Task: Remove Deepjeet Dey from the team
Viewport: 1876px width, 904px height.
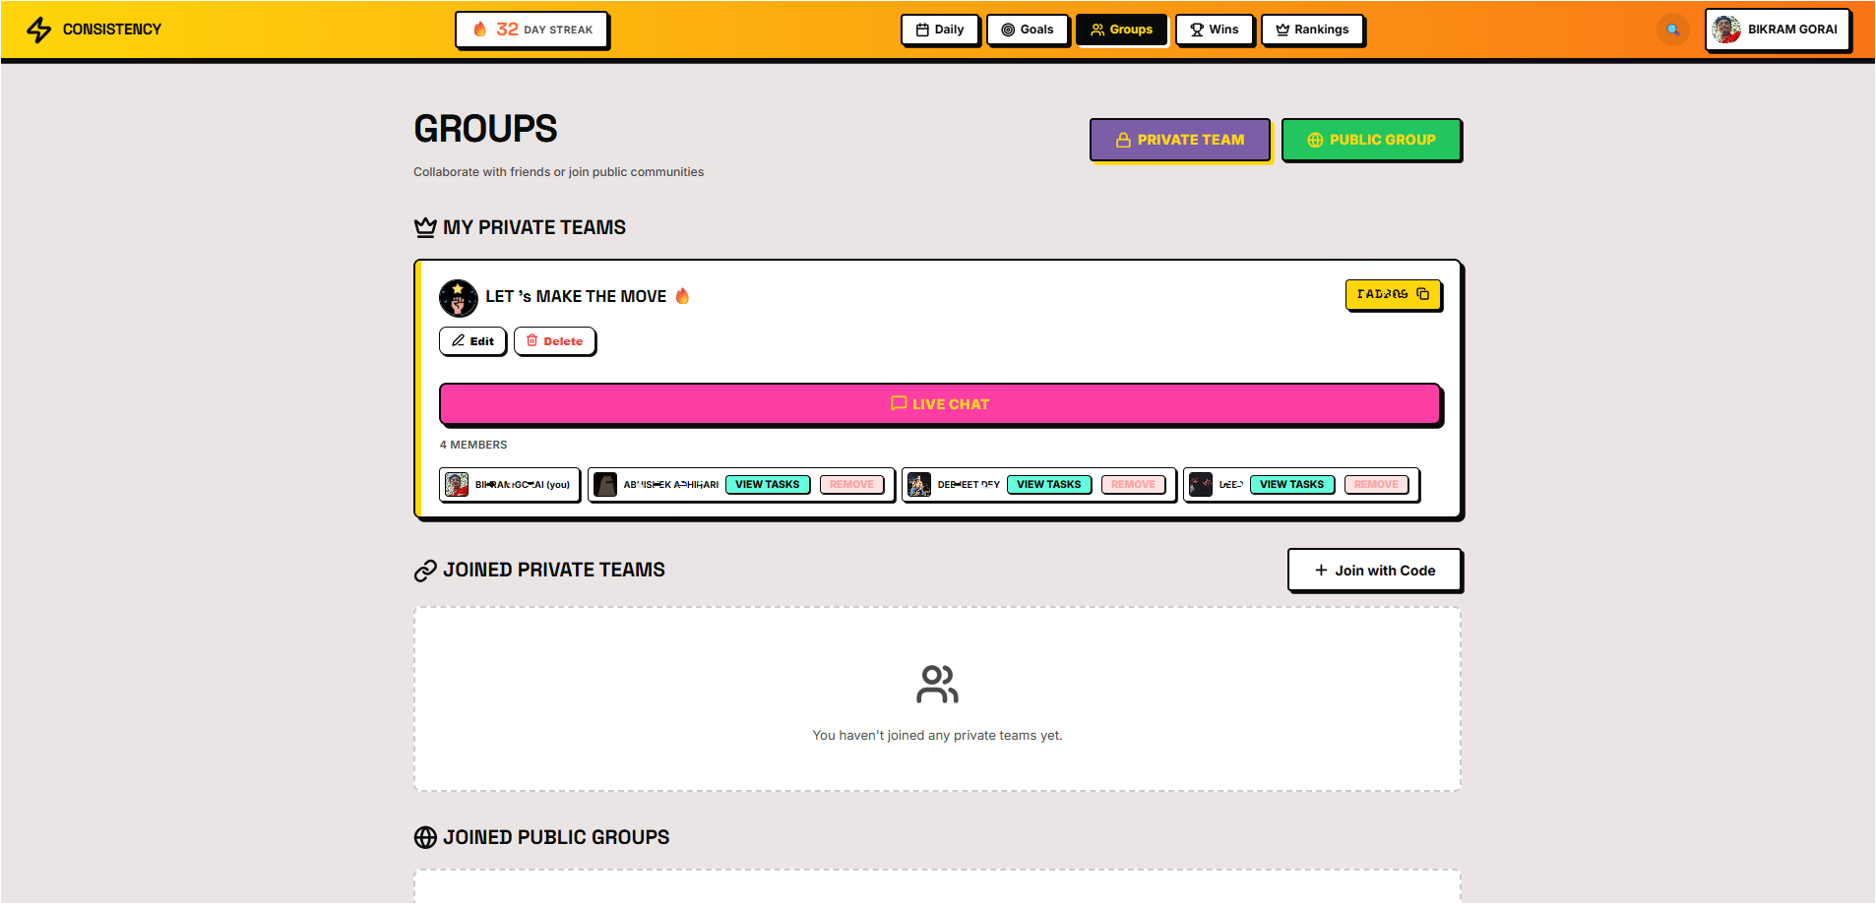Action: 1133,485
